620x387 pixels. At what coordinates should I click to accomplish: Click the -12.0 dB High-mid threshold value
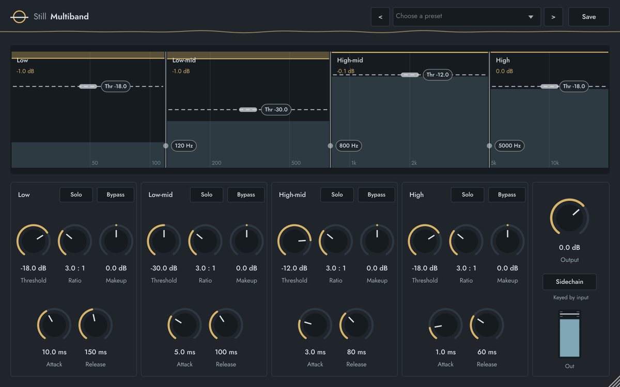click(x=295, y=268)
